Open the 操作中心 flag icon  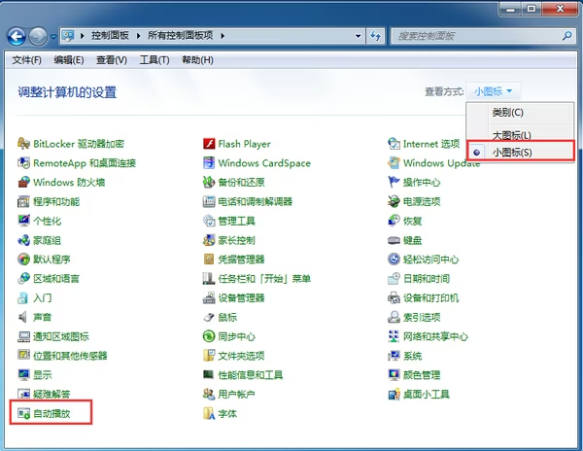tap(394, 182)
